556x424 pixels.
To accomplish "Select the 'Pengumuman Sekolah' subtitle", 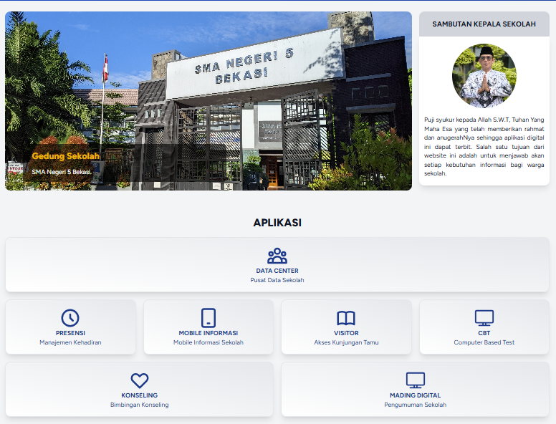I will pyautogui.click(x=416, y=405).
